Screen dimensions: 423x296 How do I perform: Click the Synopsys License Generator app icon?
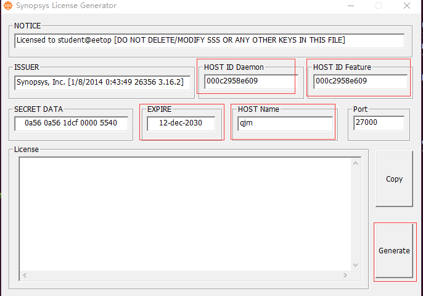coord(8,6)
